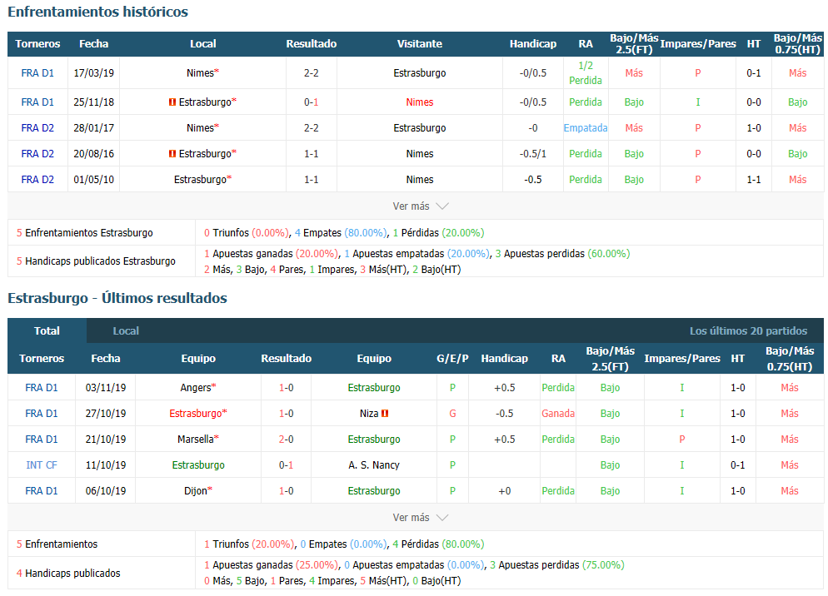Open FRA D1 link for 25/11/18 match
Image resolution: width=828 pixels, height=596 pixels.
pyautogui.click(x=37, y=102)
